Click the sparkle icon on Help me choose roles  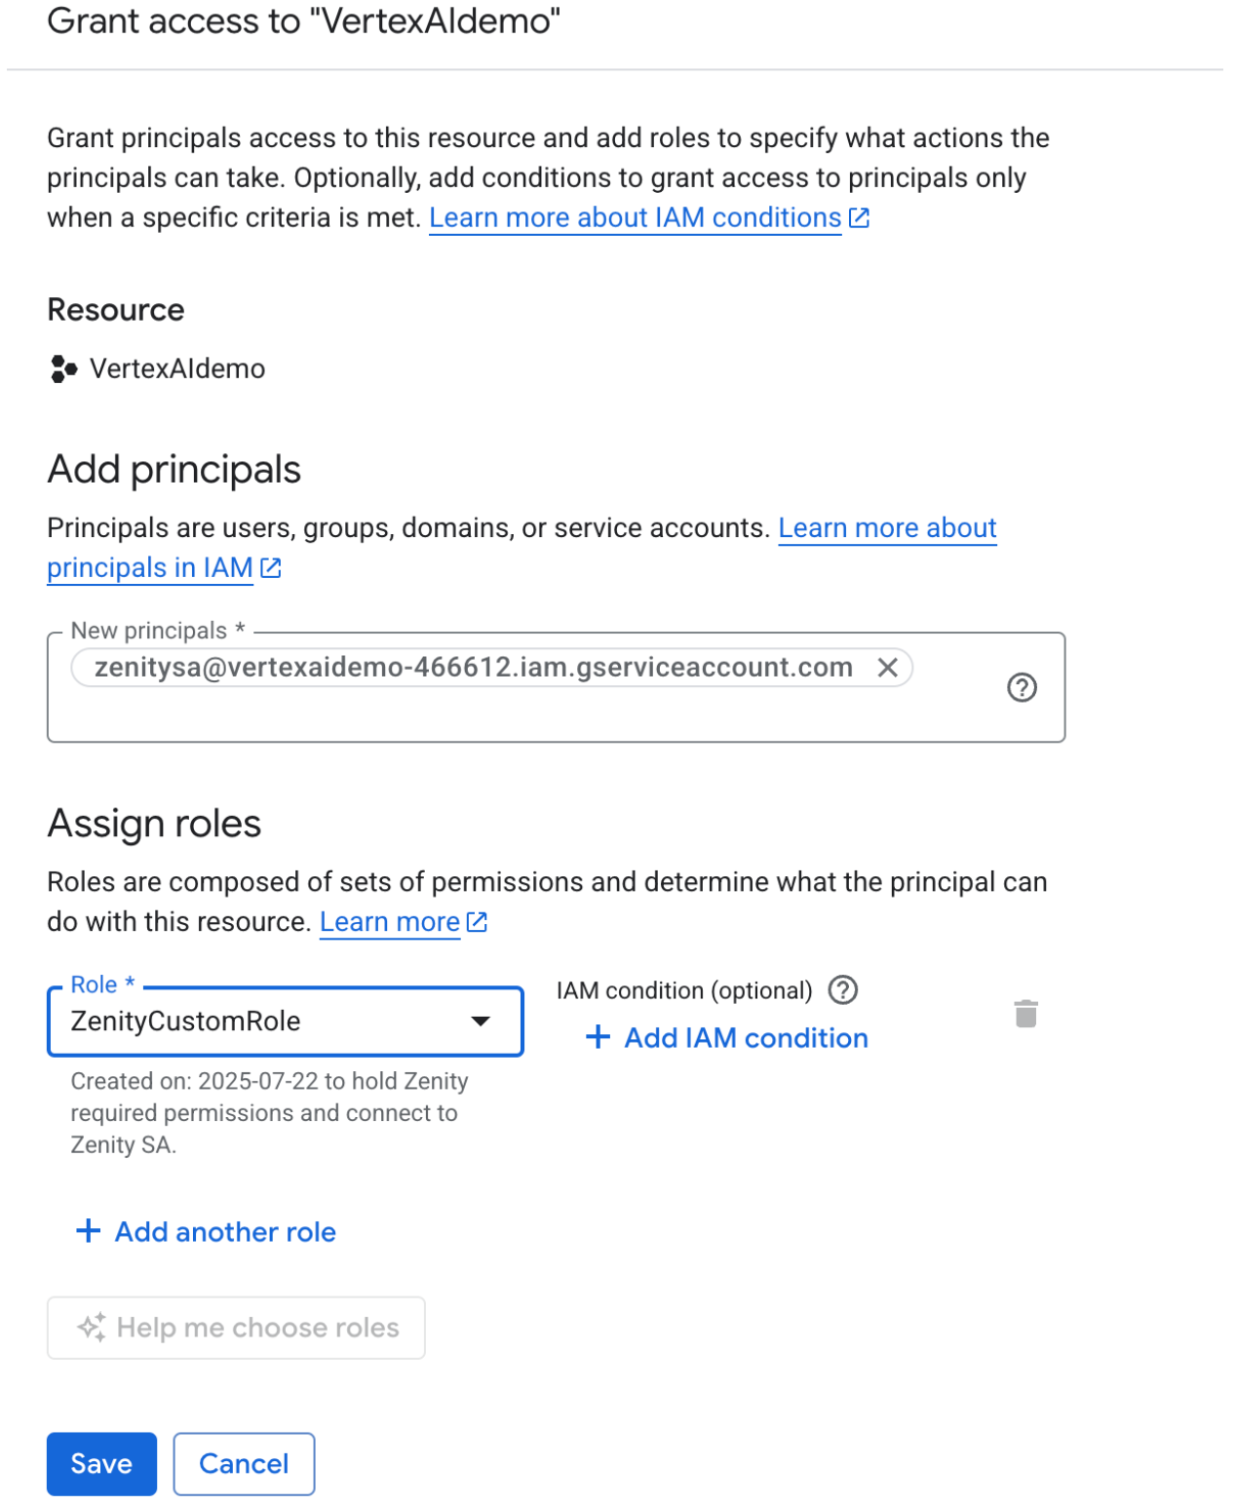[x=92, y=1328]
